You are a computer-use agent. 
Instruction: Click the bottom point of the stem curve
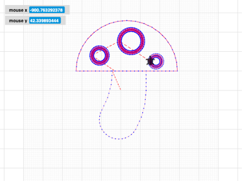(119, 139)
